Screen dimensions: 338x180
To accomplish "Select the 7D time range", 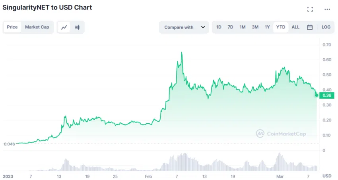I will point(230,27).
